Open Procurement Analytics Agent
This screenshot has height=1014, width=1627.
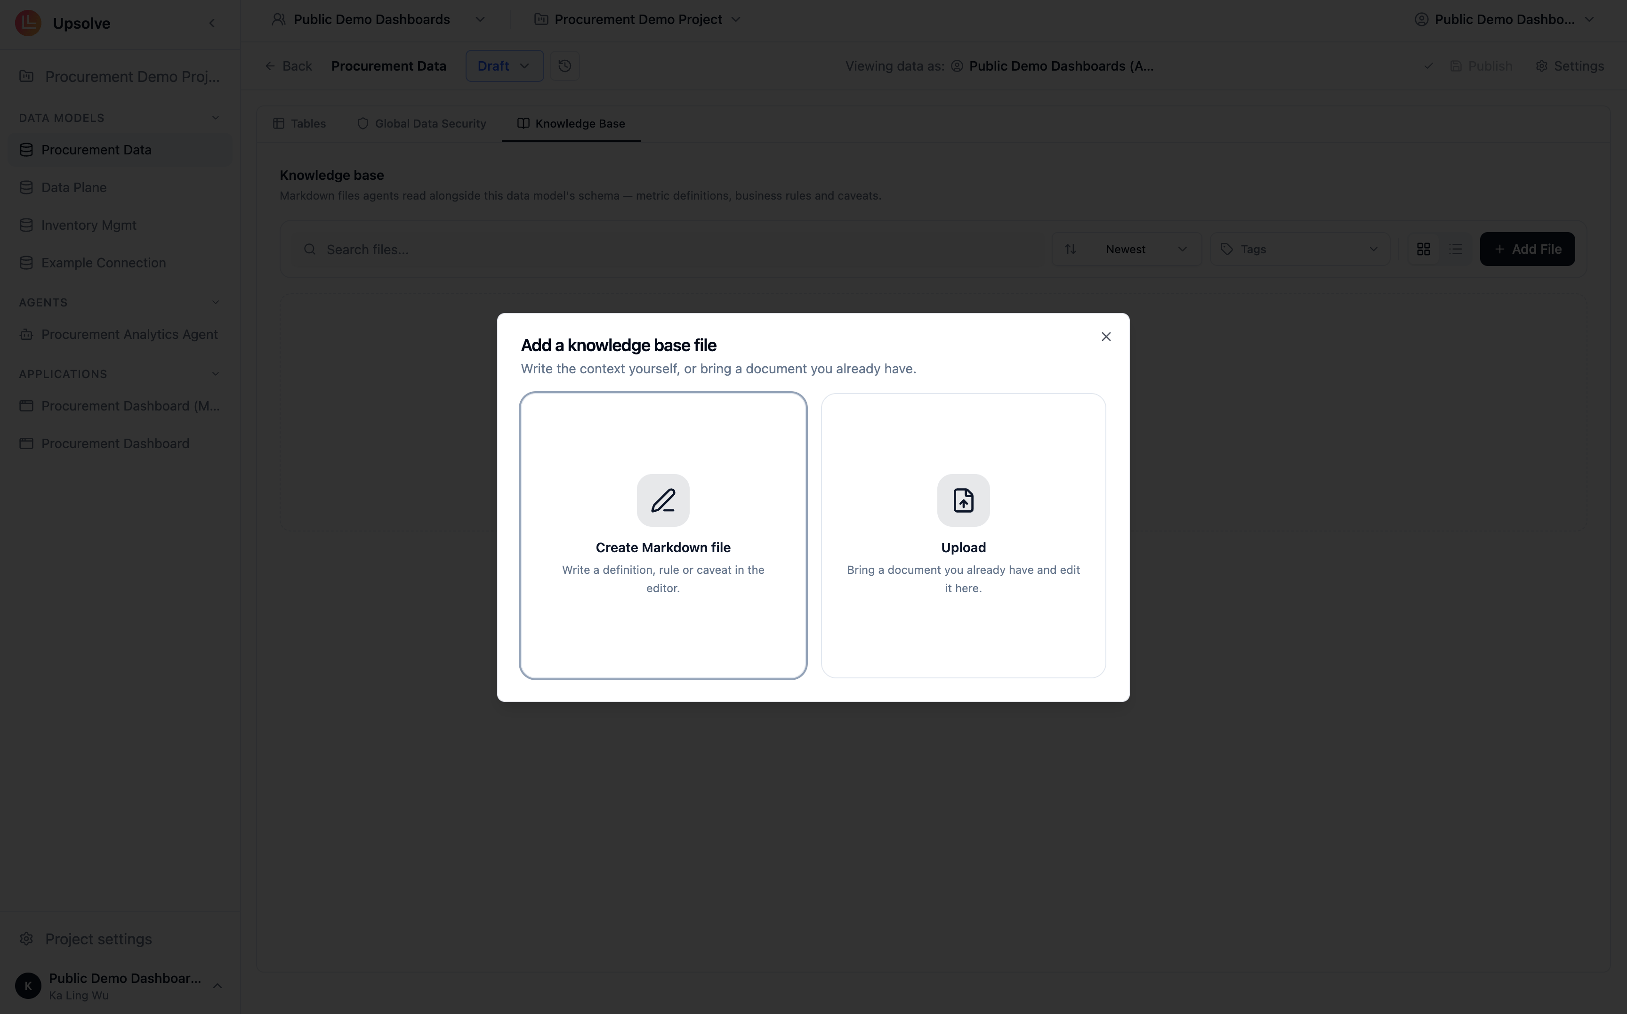click(120, 334)
